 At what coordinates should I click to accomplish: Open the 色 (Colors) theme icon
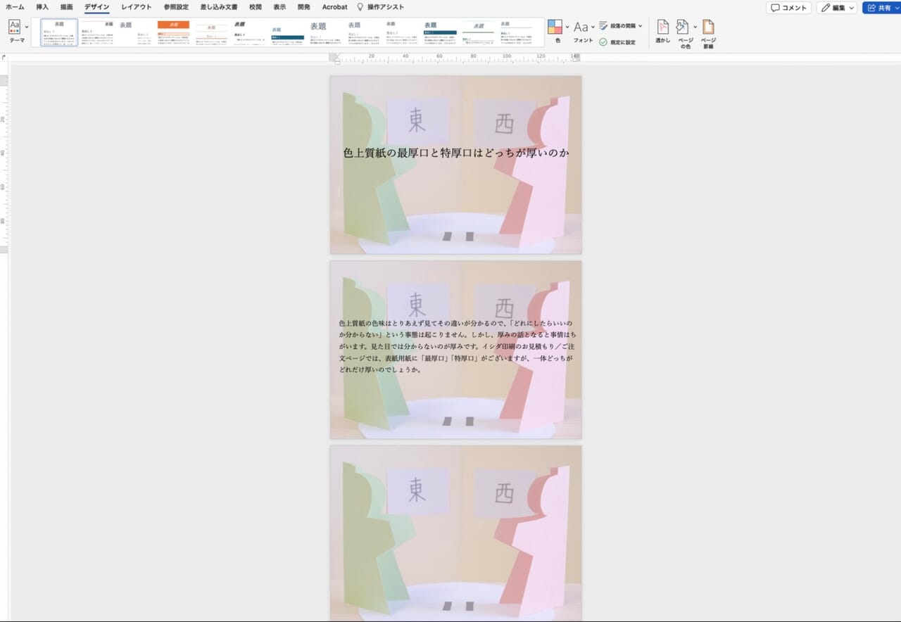click(x=553, y=26)
